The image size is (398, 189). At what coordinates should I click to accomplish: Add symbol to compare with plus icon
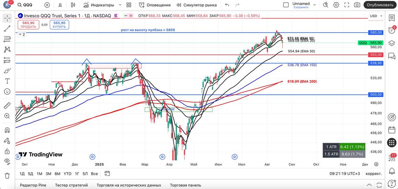coord(47,5)
